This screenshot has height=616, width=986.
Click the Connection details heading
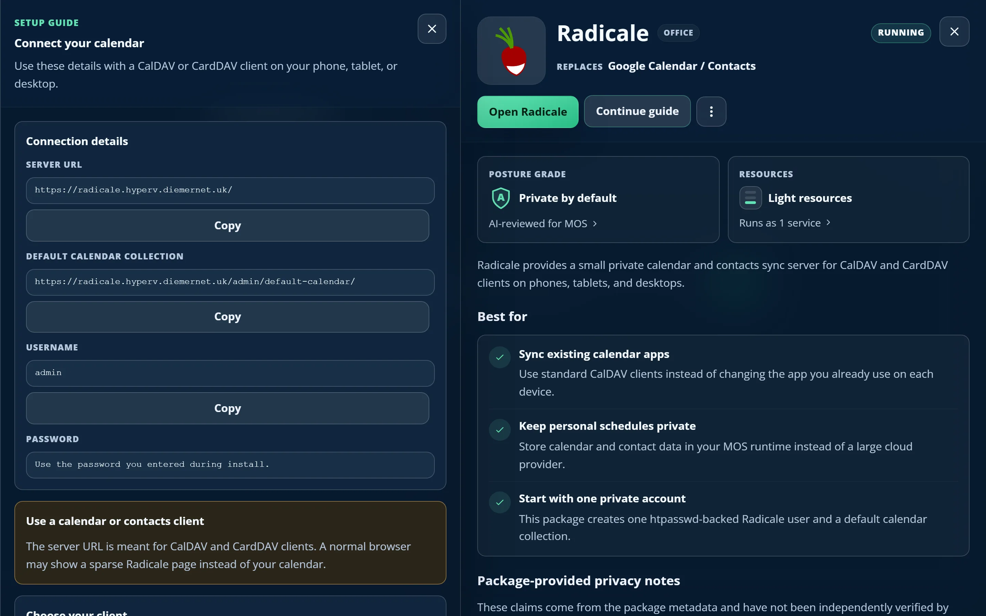pyautogui.click(x=77, y=141)
